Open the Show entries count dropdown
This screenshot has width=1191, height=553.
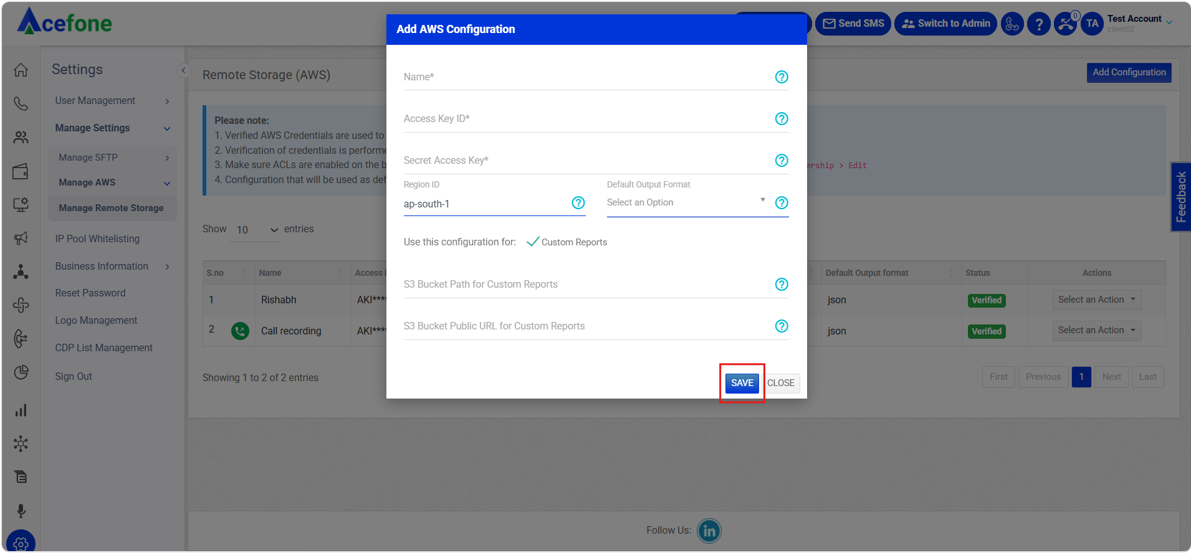pyautogui.click(x=257, y=230)
